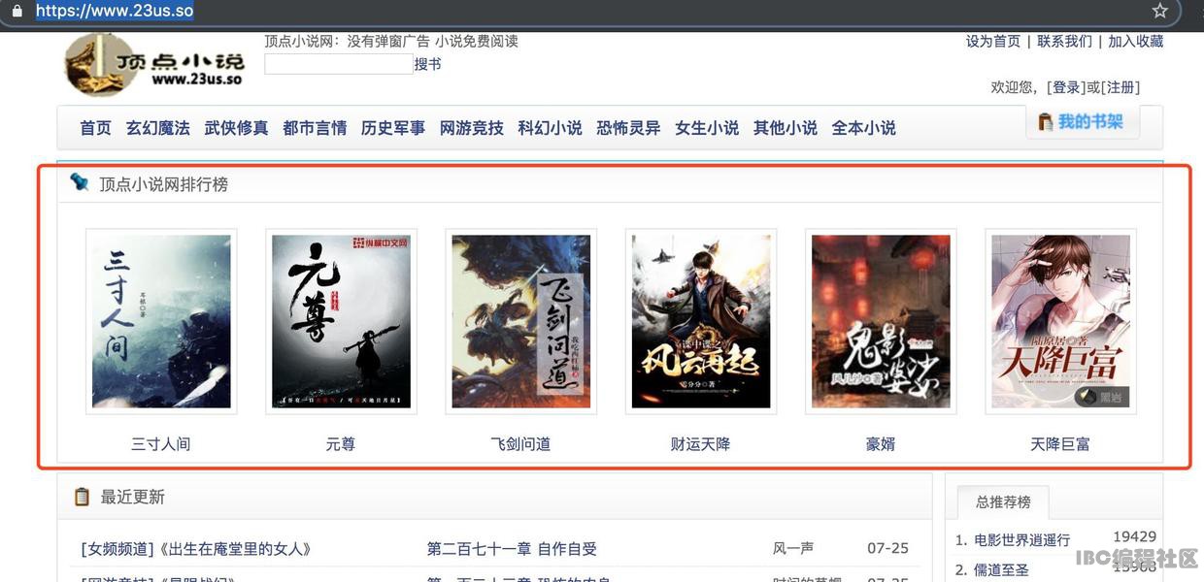Open the 玄幻魔法 category
The height and width of the screenshot is (582, 1204).
coord(157,128)
